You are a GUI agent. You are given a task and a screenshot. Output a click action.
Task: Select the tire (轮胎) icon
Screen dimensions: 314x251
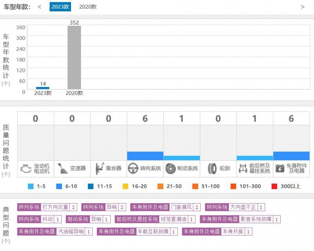[x=212, y=168]
